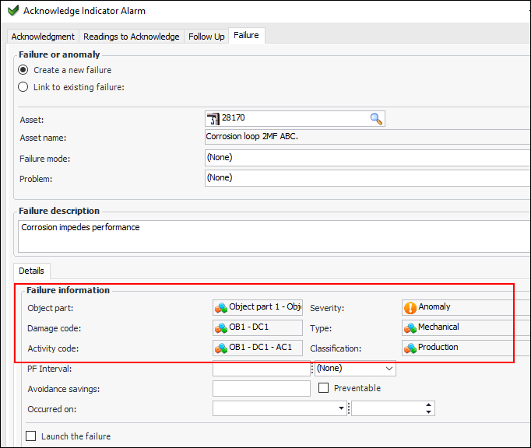531x448 pixels.
Task: Select Link to existing failure option
Action: (23, 87)
